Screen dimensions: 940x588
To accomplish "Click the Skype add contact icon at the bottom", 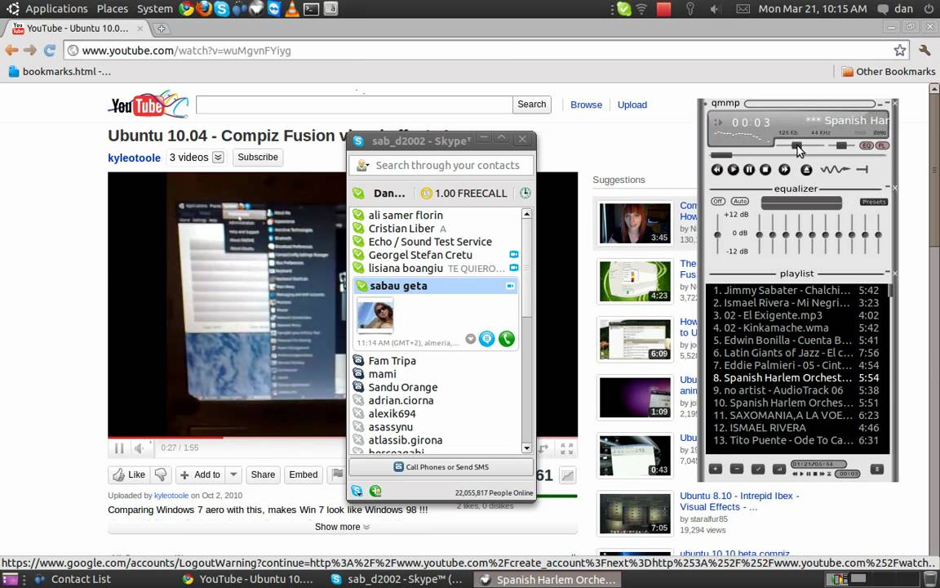I will coord(375,491).
